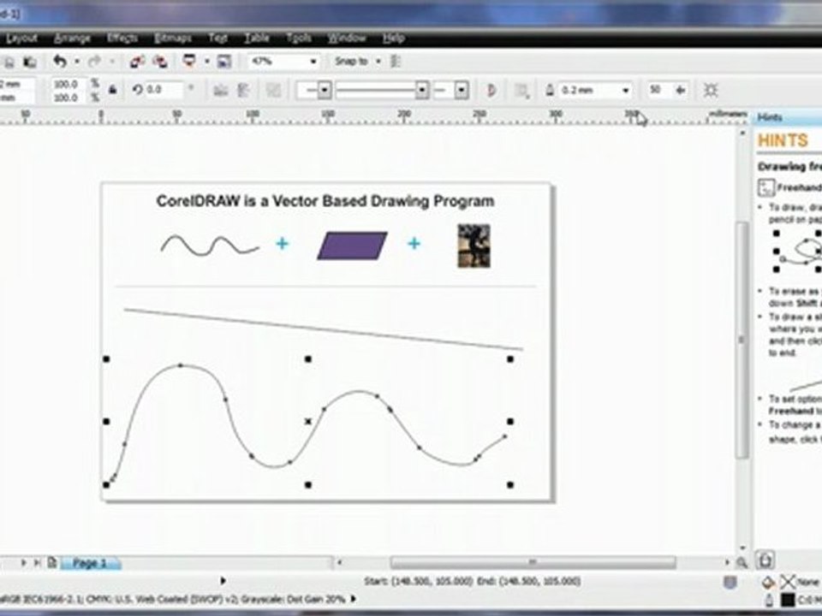Click the Angle of rotation field showing 0.0
The width and height of the screenshot is (822, 616).
point(164,90)
